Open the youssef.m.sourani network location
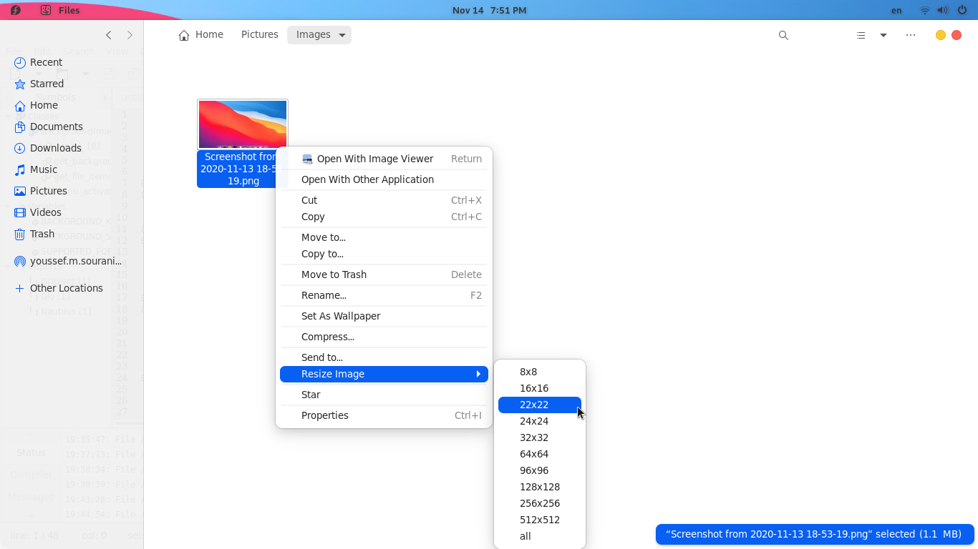 pyautogui.click(x=68, y=261)
